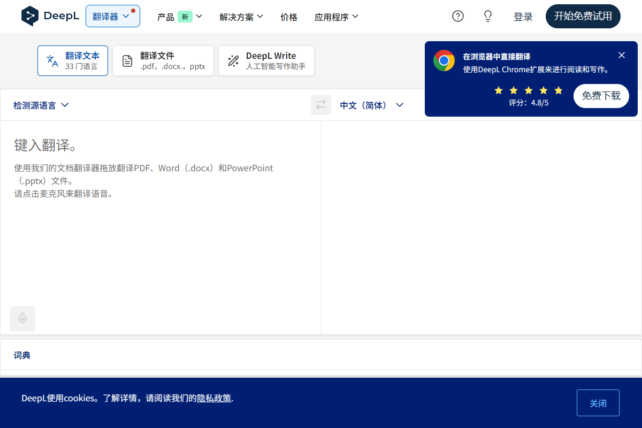Open the help question mark icon
642x428 pixels.
pos(457,16)
